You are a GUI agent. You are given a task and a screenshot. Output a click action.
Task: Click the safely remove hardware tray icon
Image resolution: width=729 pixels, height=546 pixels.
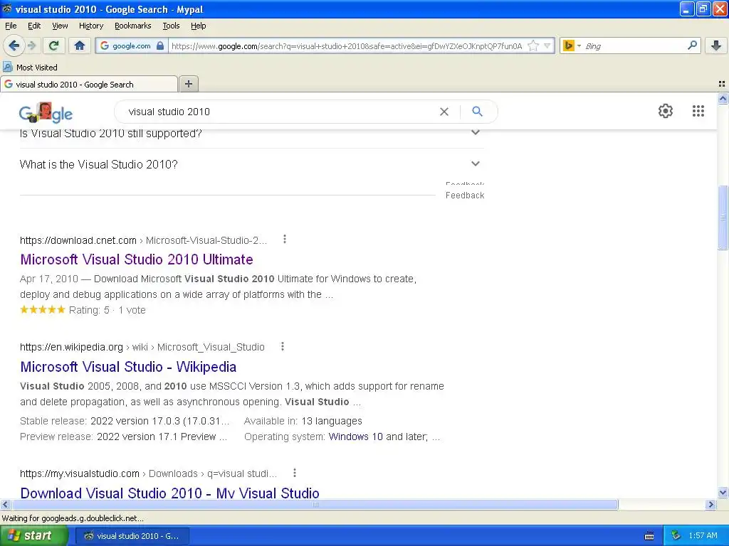(x=676, y=536)
